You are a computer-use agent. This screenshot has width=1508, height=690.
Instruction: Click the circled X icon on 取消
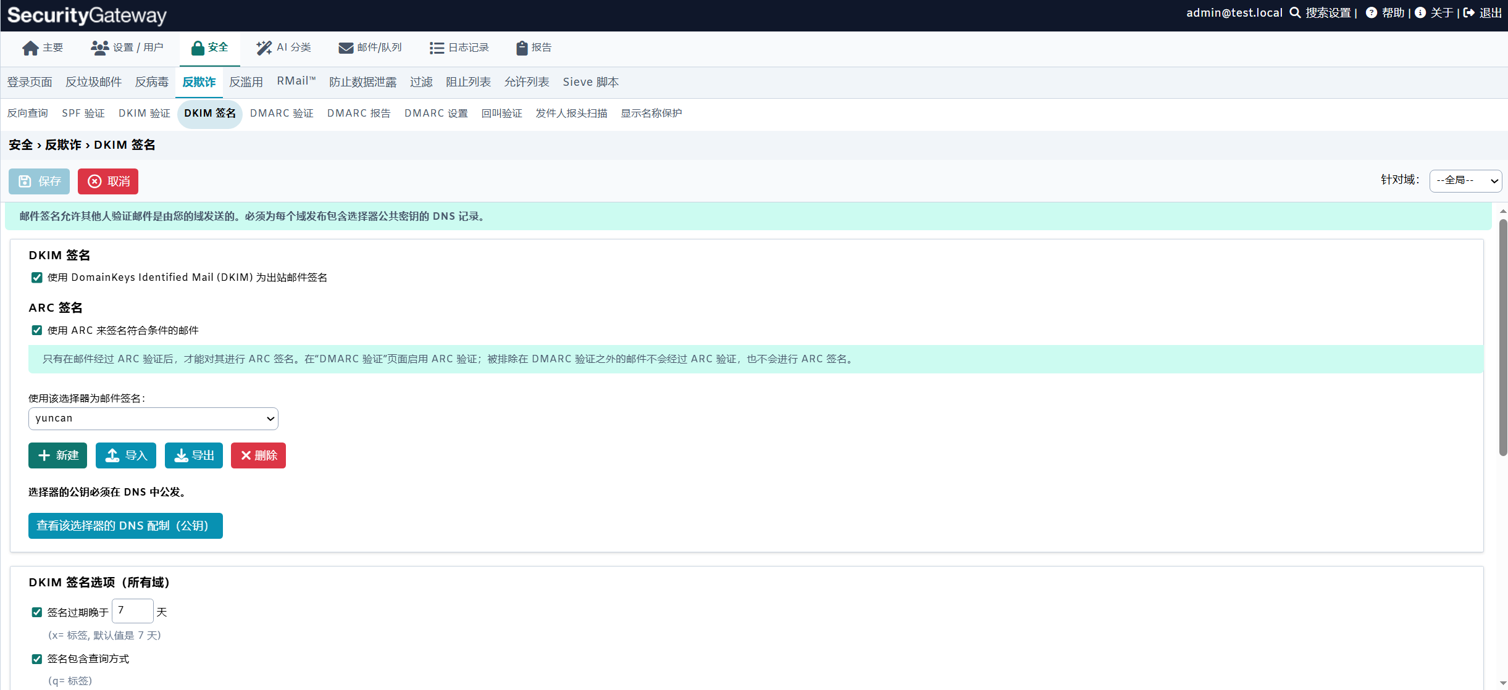pyautogui.click(x=94, y=181)
